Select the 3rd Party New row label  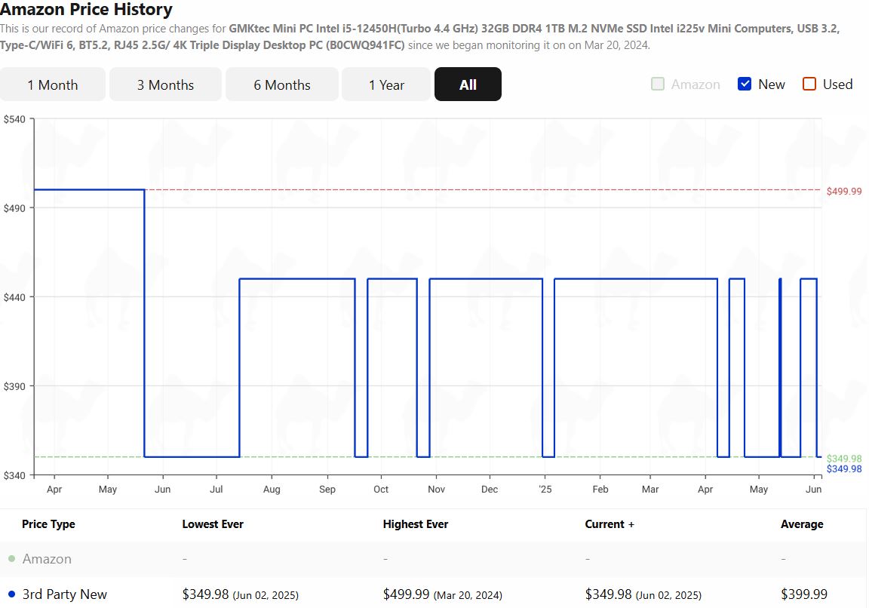(65, 594)
